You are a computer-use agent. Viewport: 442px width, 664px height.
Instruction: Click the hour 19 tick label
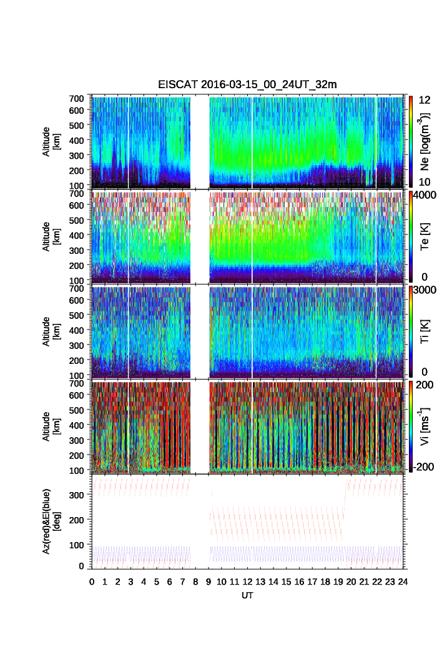pyautogui.click(x=338, y=582)
